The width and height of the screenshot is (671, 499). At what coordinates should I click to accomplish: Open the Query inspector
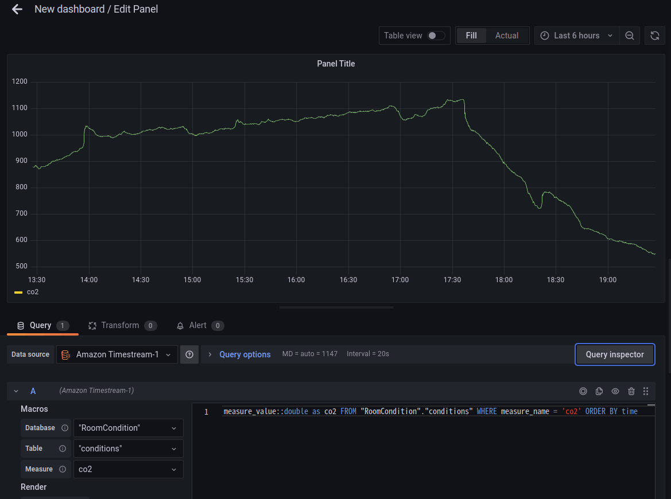(x=615, y=354)
